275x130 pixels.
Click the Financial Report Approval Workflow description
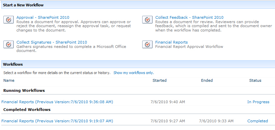[x=189, y=47]
